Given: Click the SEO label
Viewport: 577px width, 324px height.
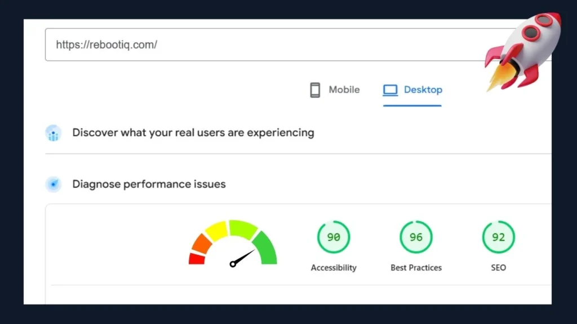Looking at the screenshot, I should click(498, 268).
